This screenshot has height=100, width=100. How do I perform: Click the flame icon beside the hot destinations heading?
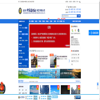pos(71,51)
